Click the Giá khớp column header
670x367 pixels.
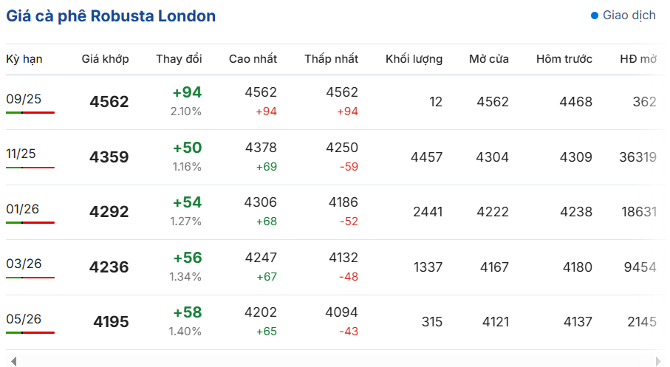click(105, 59)
